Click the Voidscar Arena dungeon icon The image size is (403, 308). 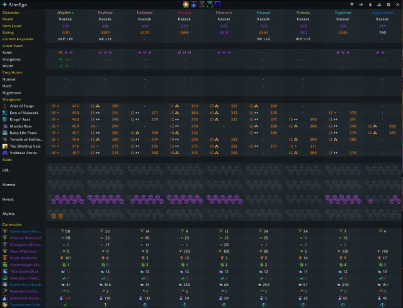point(5,153)
